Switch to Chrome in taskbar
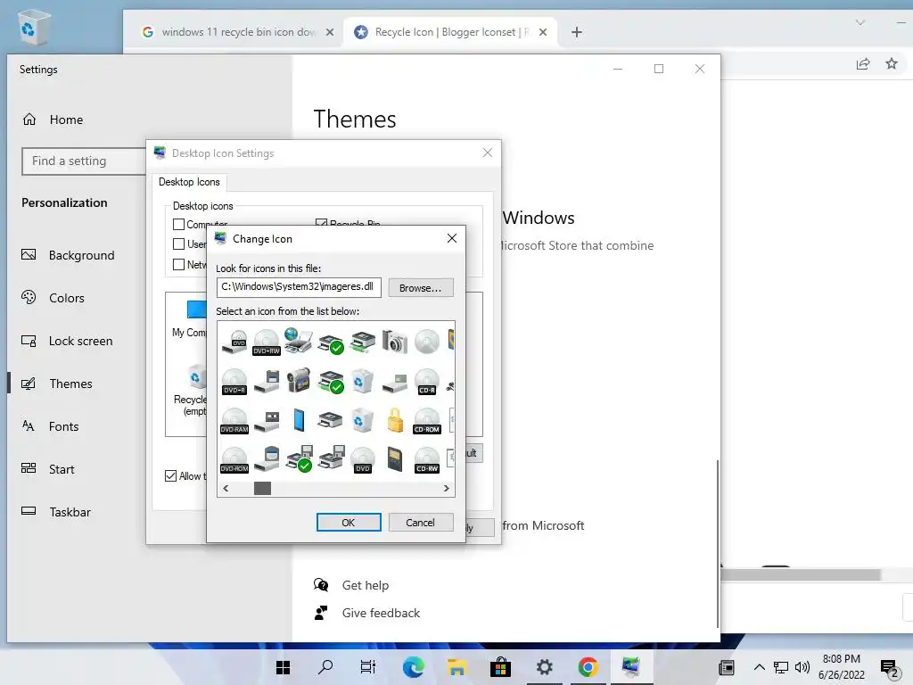The width and height of the screenshot is (913, 685). (588, 667)
